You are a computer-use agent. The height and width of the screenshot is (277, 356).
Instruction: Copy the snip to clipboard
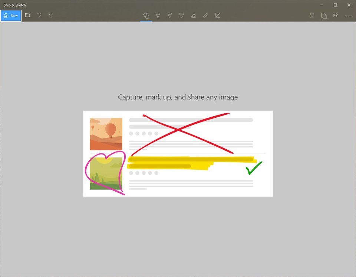pos(324,16)
